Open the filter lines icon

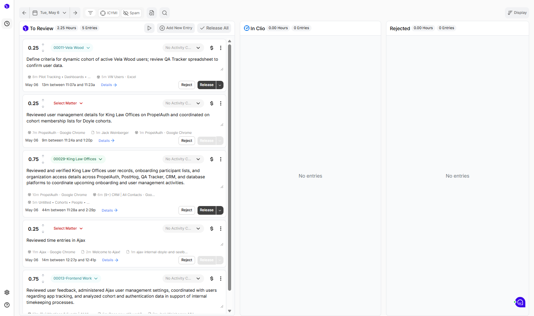(90, 13)
